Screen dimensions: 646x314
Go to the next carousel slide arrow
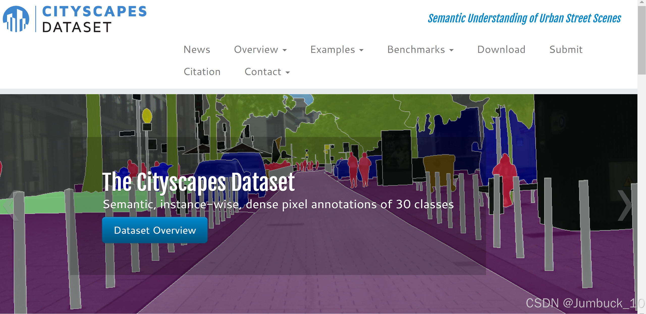click(625, 205)
